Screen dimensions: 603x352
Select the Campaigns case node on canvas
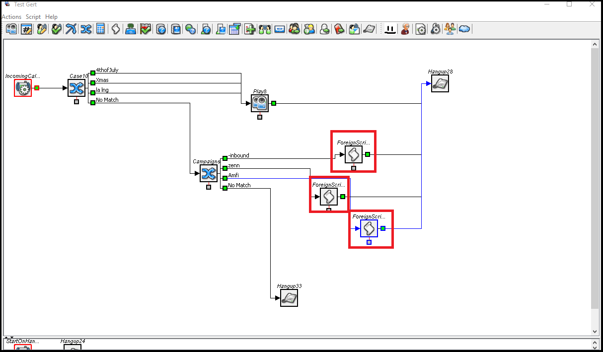point(209,173)
